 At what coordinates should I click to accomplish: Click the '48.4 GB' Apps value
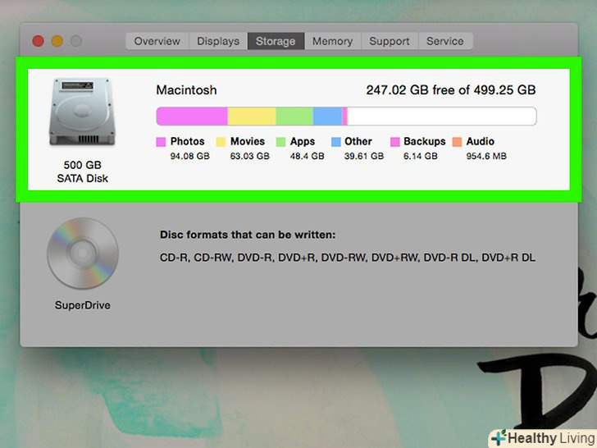click(x=307, y=156)
